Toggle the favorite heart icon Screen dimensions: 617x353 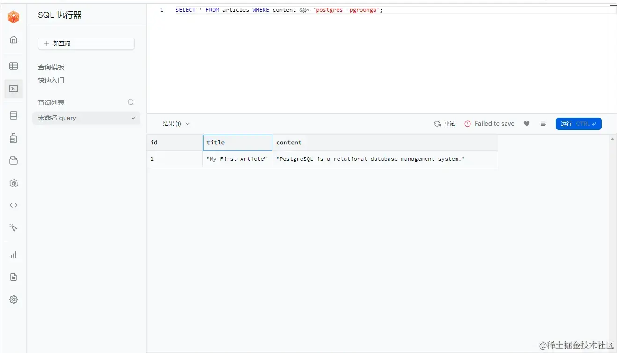527,123
